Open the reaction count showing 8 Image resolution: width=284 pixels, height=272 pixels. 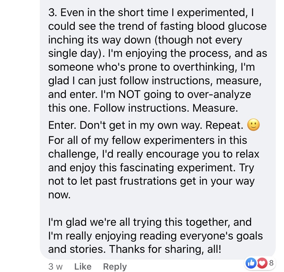pyautogui.click(x=271, y=263)
